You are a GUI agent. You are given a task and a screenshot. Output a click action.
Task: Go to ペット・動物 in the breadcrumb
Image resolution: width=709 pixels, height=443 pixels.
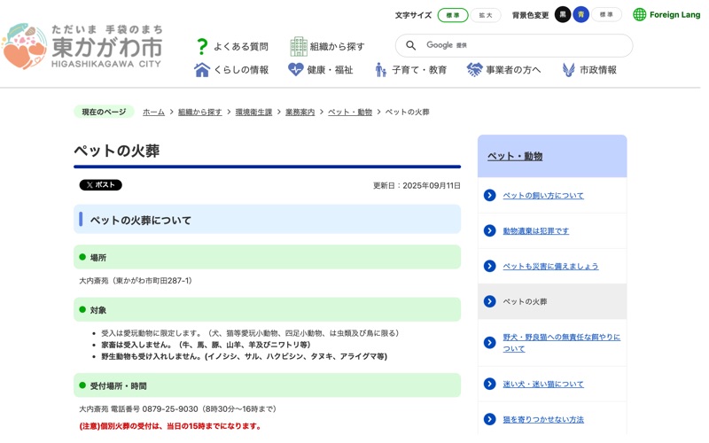[350, 113]
